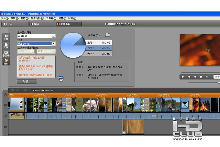220x147 pixels.
Task: Jump to start of movie in player
Action: 189,77
